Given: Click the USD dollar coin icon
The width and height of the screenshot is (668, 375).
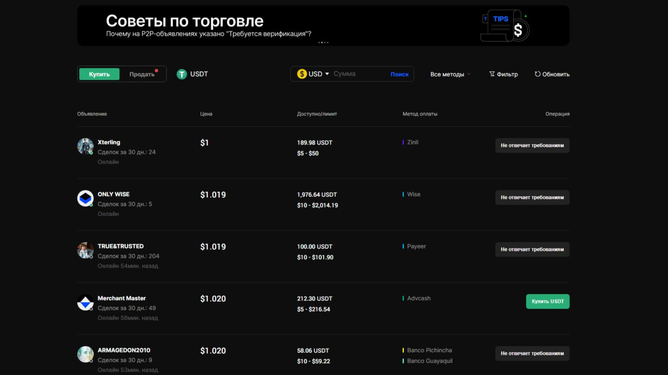Looking at the screenshot, I should click(302, 74).
